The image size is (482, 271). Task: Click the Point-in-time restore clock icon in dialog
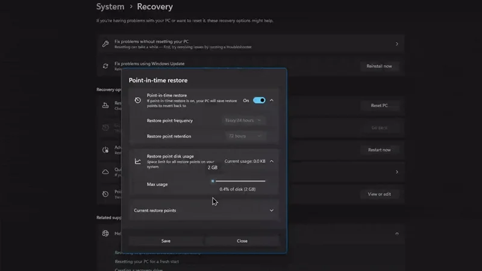138,100
